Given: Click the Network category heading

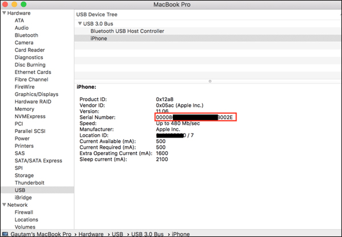Looking at the screenshot, I should 18,205.
